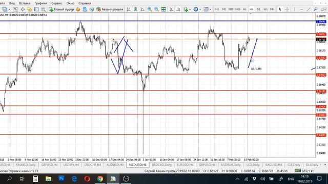Open the Вид menu
The width and height of the screenshot is (328, 184).
click(12, 4)
